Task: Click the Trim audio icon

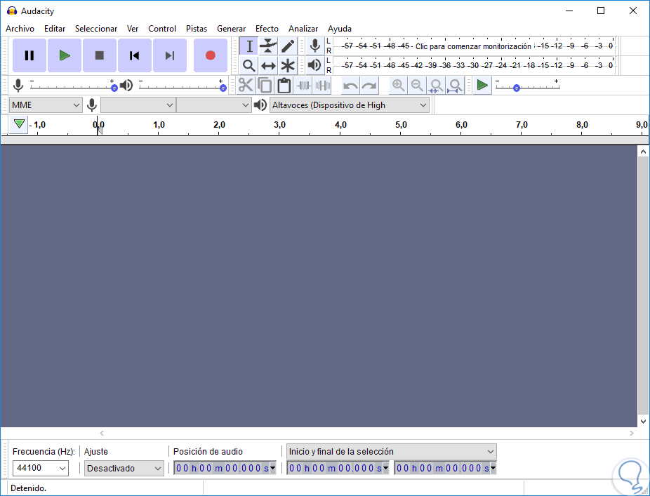Action: (303, 86)
